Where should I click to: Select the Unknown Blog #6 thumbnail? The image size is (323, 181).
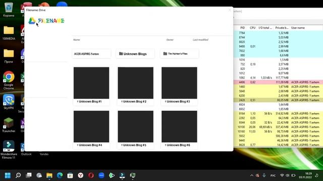click(x=179, y=126)
